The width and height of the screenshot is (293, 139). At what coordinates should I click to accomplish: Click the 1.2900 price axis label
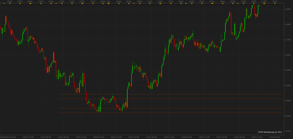coord(287,9)
